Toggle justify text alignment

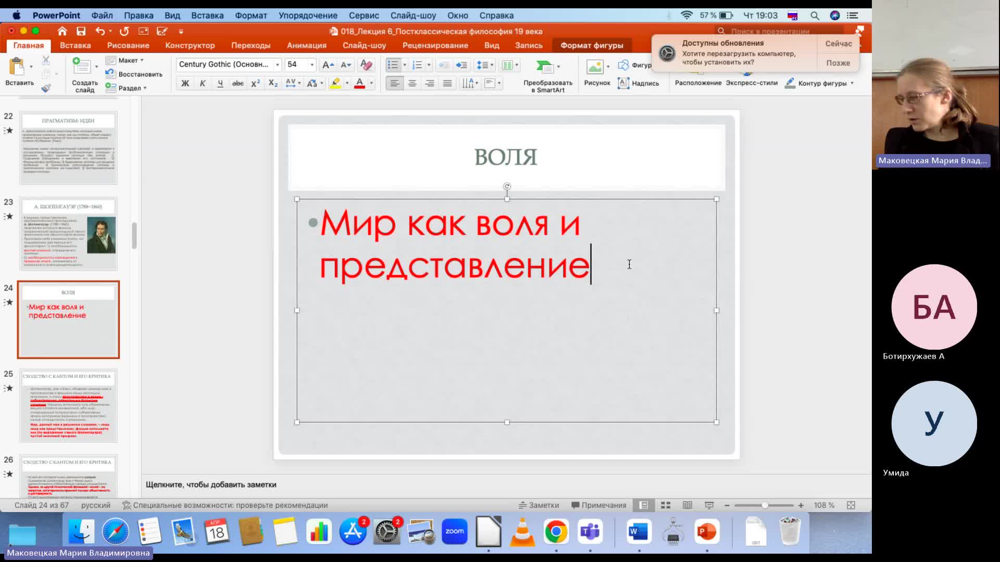click(447, 83)
